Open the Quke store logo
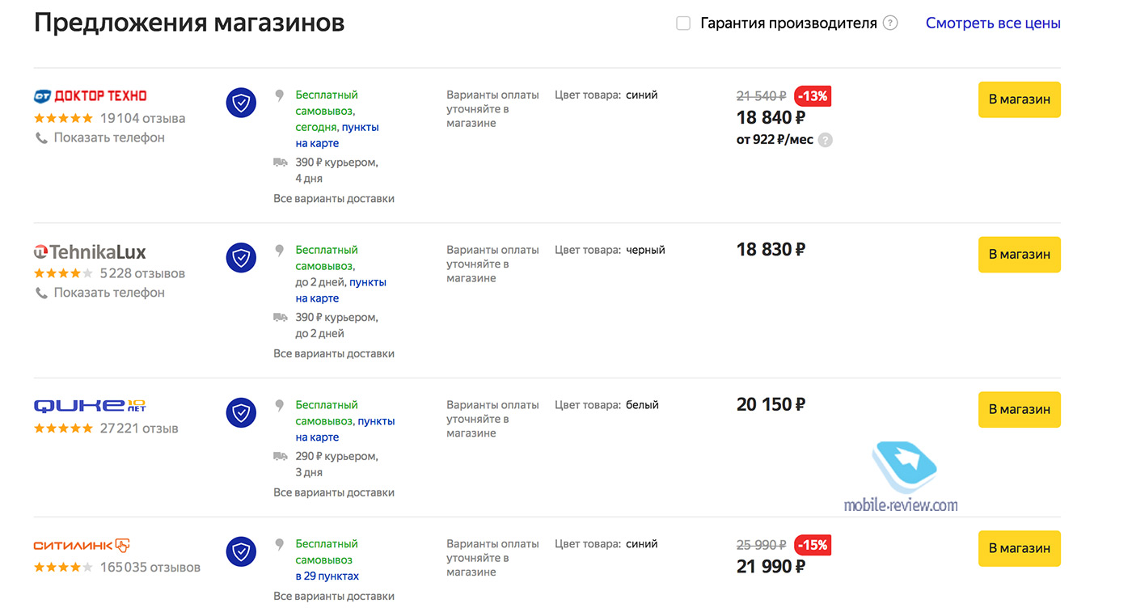 [90, 406]
